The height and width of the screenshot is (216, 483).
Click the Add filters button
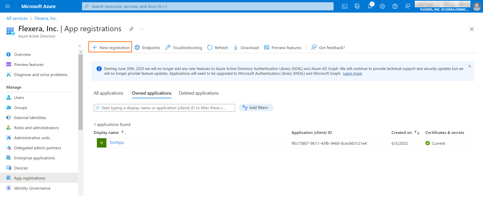256,107
